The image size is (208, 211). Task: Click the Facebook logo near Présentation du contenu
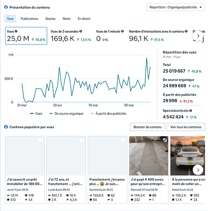pos(6,7)
